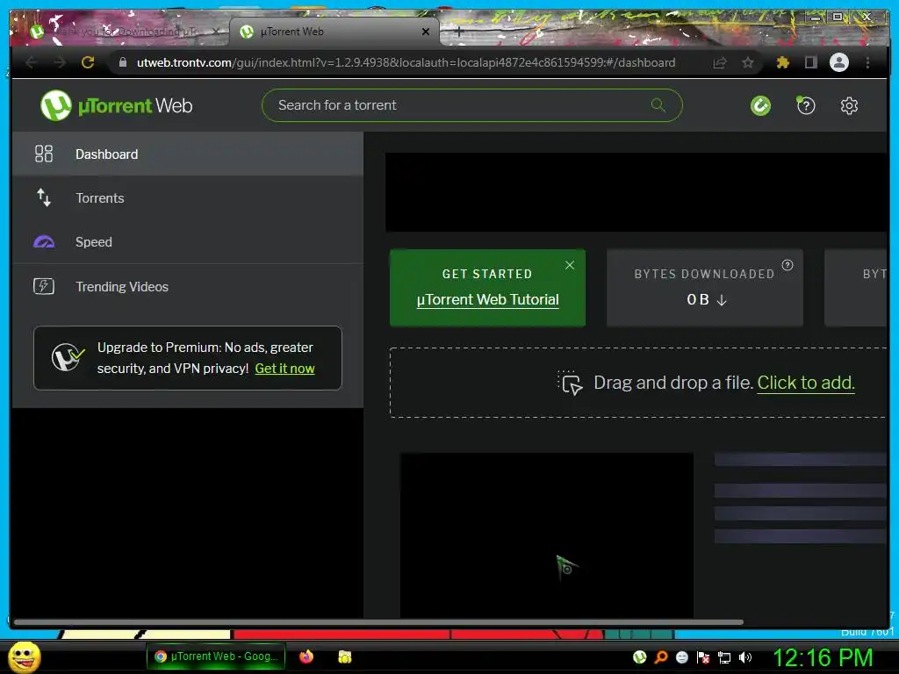Select Dashboard in the sidebar
The image size is (899, 674).
188,154
